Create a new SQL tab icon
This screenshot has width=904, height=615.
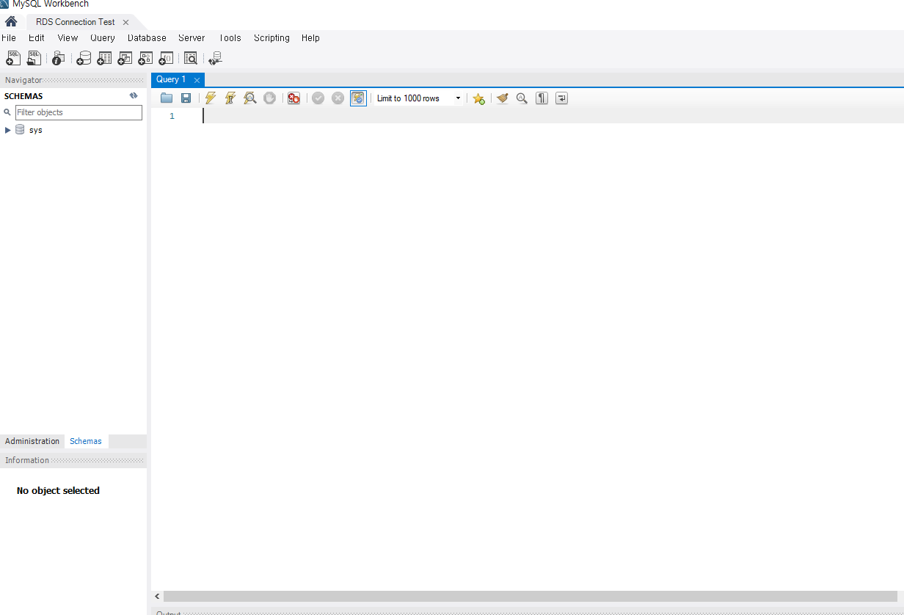click(13, 58)
